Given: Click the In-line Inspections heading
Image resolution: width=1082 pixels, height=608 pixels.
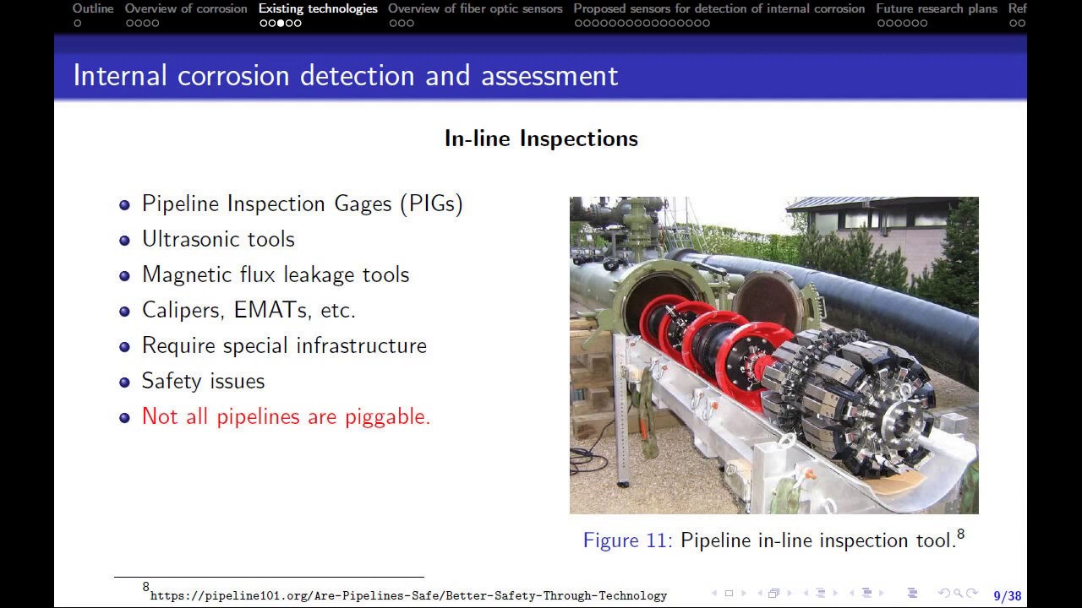Looking at the screenshot, I should pos(541,138).
